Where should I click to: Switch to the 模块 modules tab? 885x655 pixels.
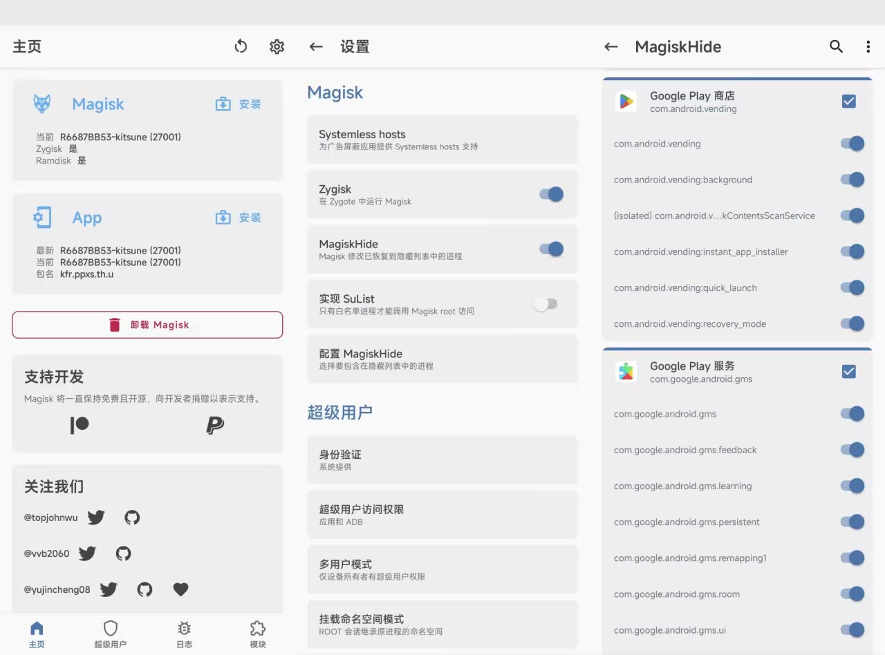[258, 634]
